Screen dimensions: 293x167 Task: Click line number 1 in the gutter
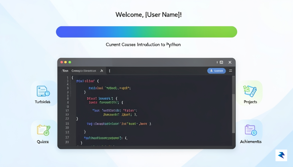[68, 78]
